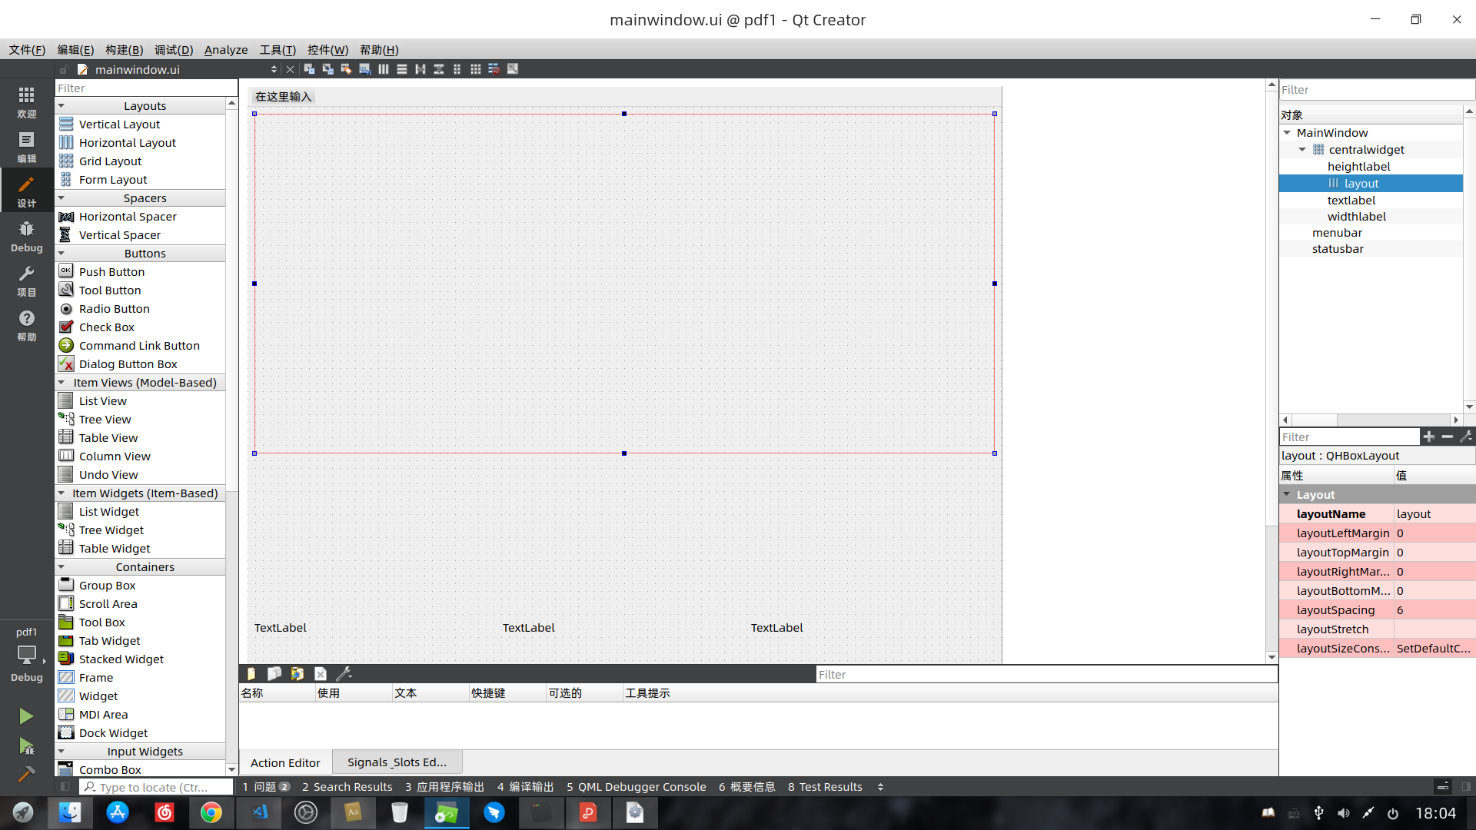This screenshot has height=830, width=1476.
Task: Toggle the left sidebar visibility button
Action: [65, 787]
